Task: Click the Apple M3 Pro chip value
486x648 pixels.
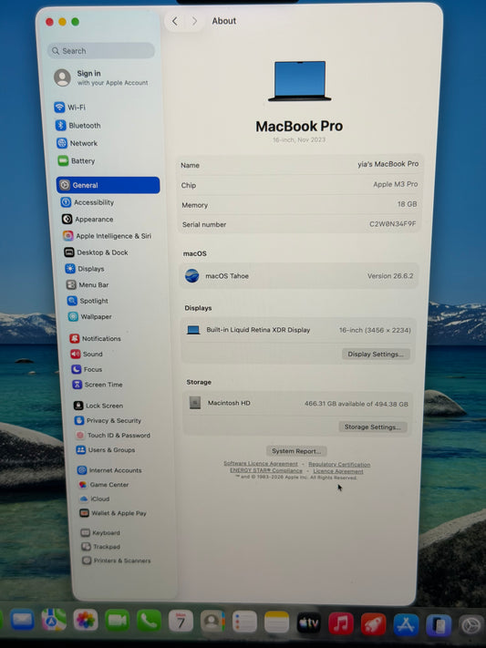Action: pos(396,184)
